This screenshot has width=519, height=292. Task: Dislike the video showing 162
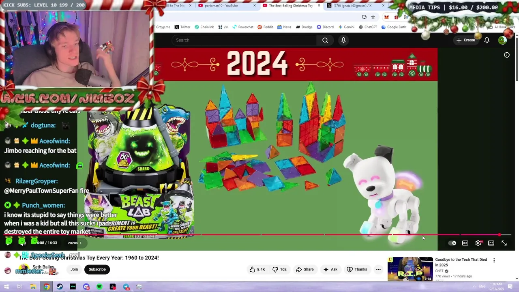[279, 269]
